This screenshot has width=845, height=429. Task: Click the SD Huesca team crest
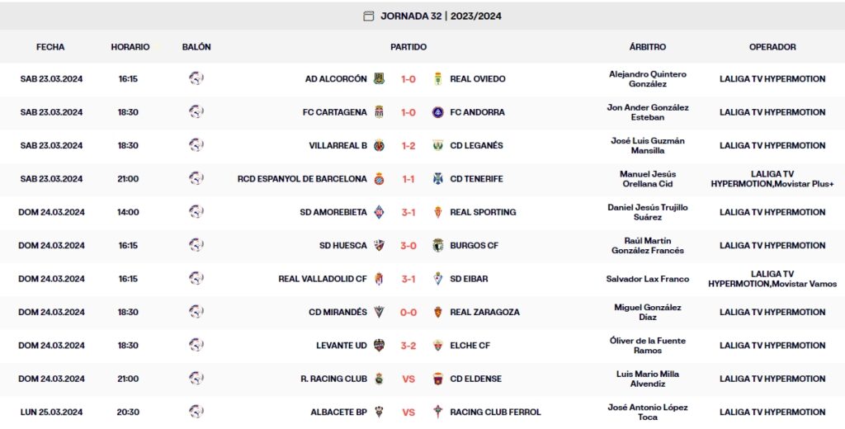click(x=379, y=246)
